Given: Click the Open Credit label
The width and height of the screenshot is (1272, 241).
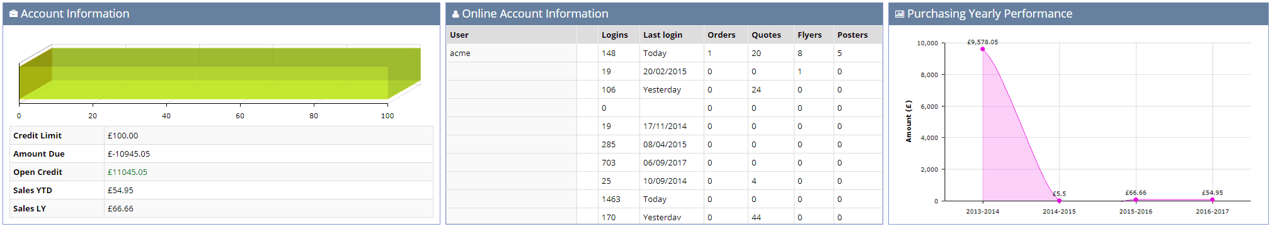Looking at the screenshot, I should 38,172.
